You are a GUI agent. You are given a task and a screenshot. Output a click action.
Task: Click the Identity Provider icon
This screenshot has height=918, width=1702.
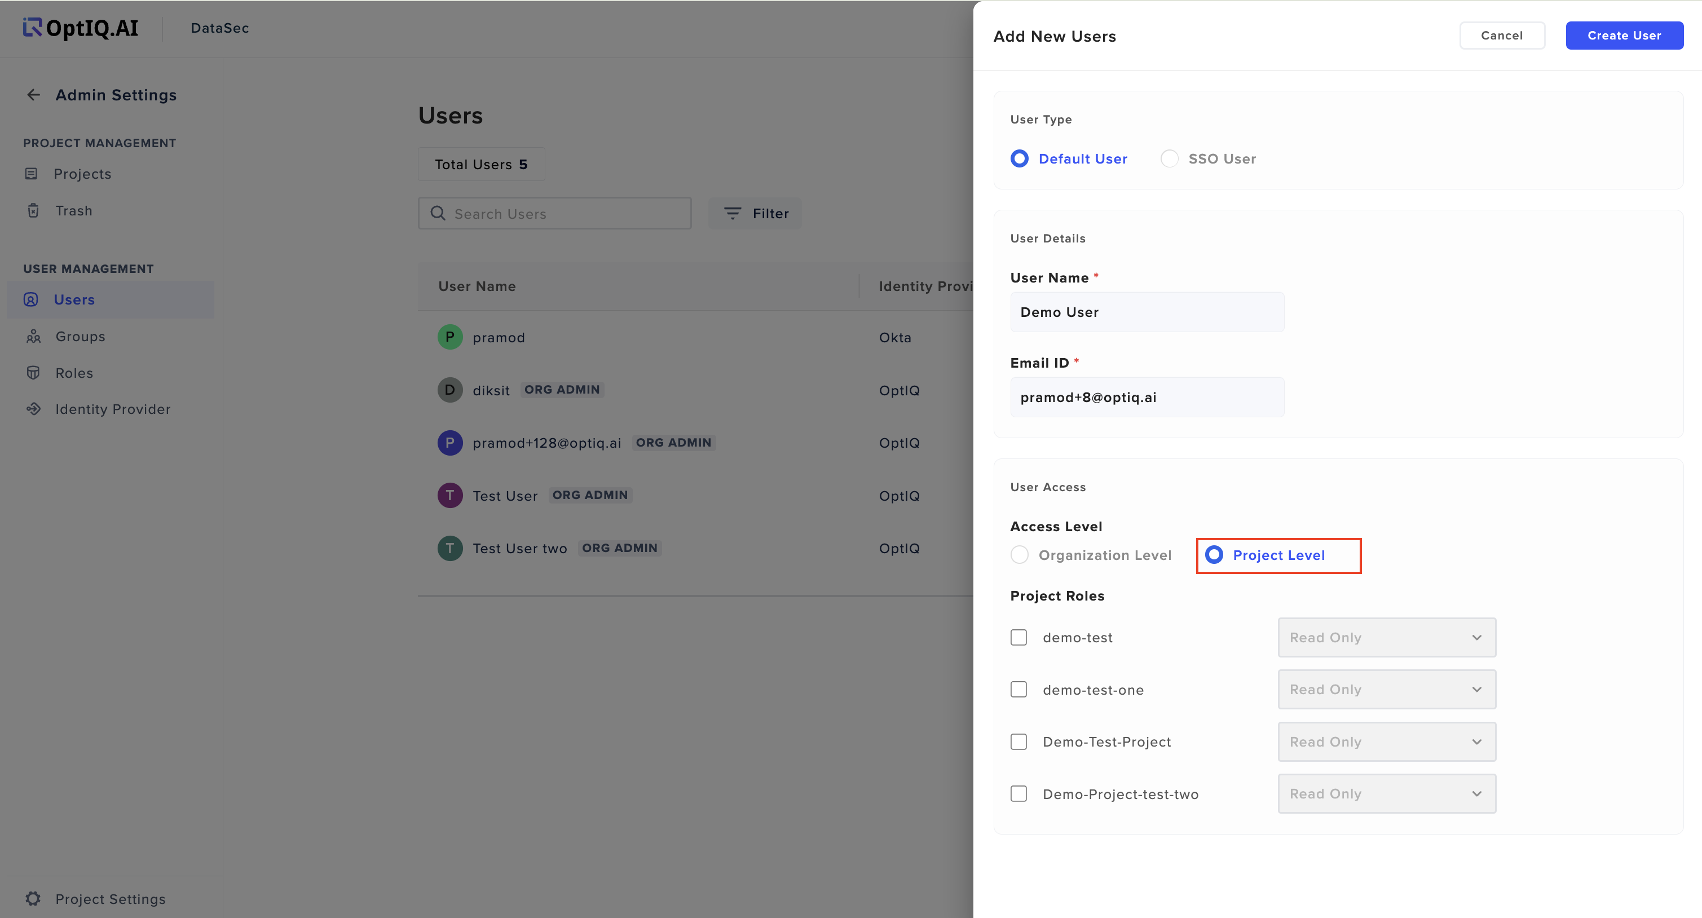[x=34, y=409]
